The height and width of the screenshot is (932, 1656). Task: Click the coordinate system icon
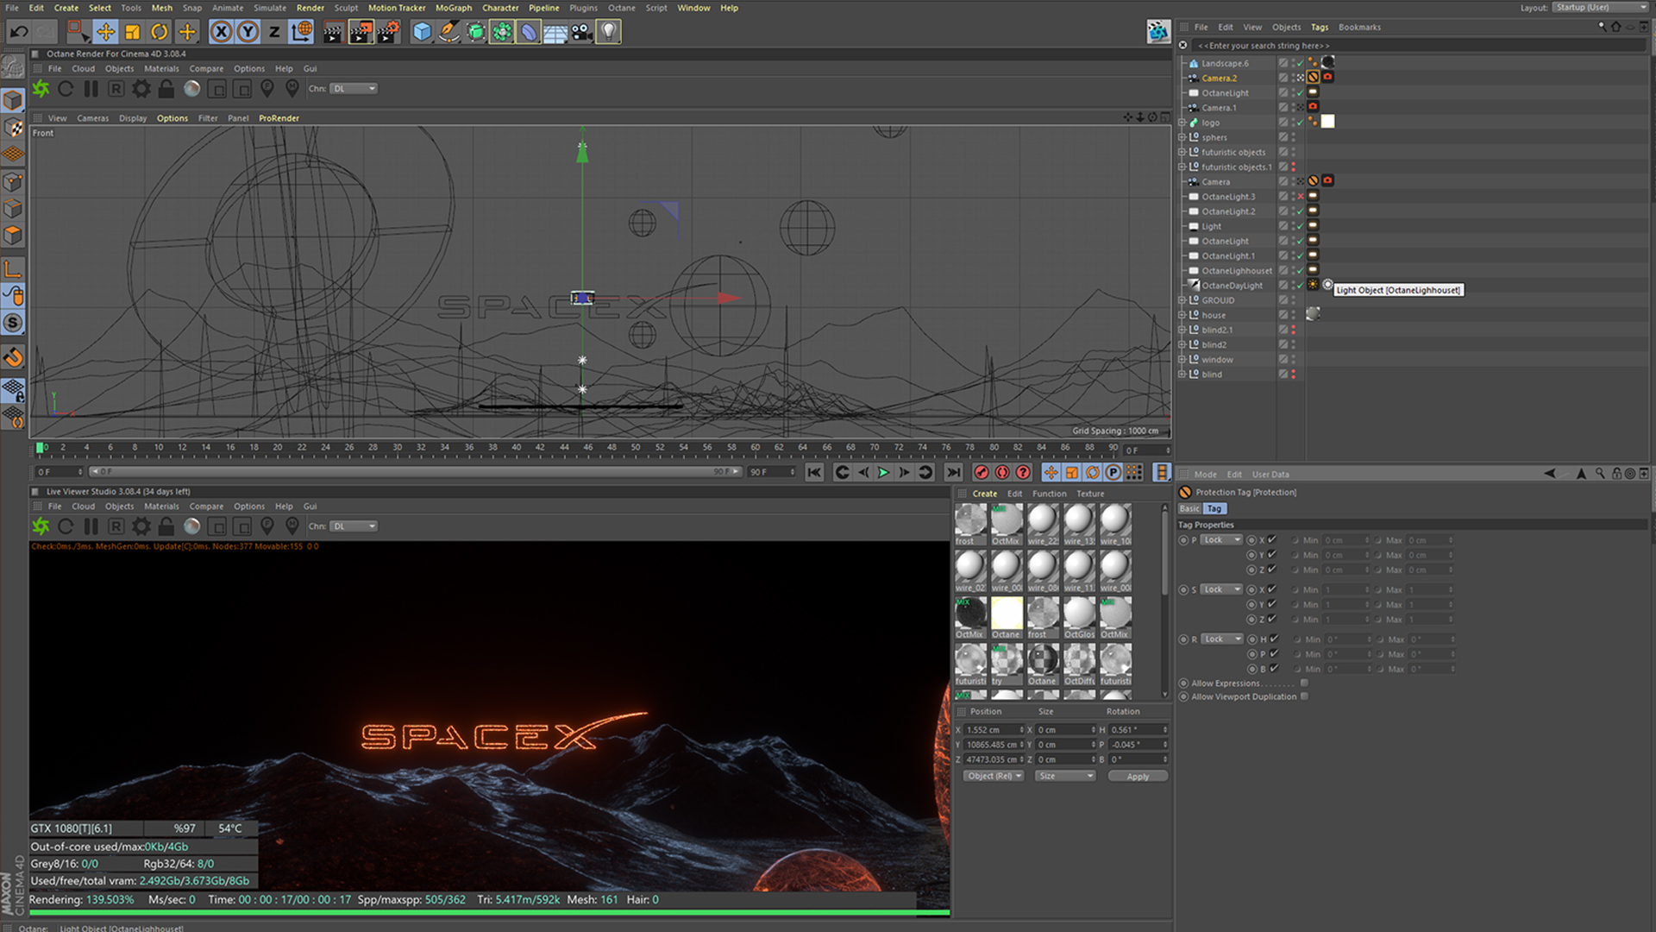point(302,32)
